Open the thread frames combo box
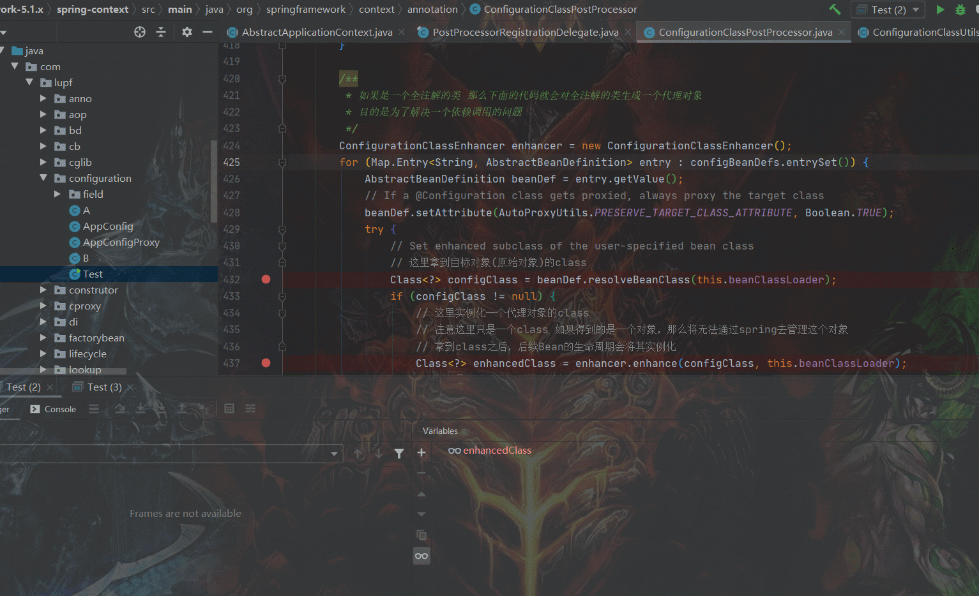Image resolution: width=979 pixels, height=596 pixels. (171, 454)
